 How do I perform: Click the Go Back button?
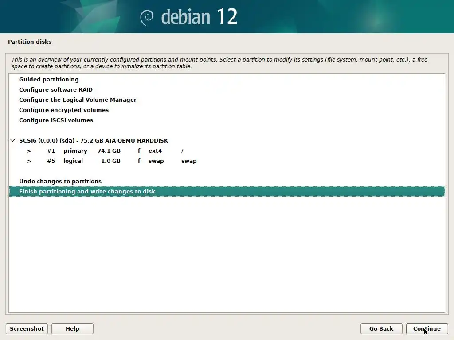[381, 329]
